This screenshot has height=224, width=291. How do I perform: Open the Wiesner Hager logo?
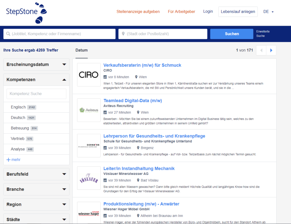[89, 213]
